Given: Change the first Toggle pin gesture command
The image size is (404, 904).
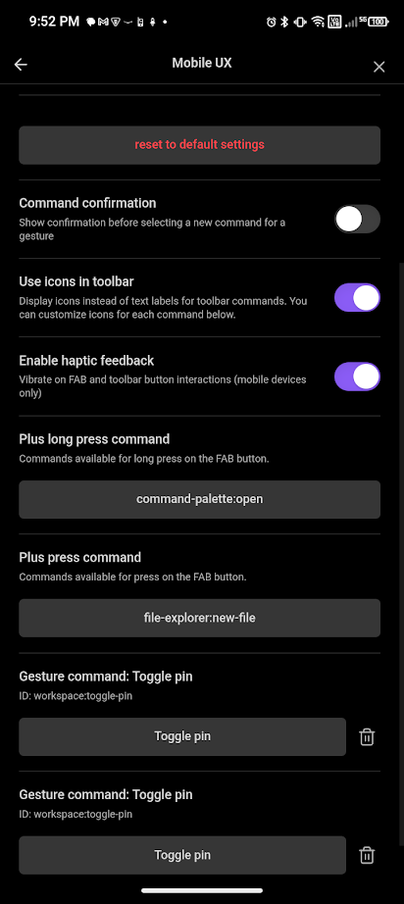Looking at the screenshot, I should coord(182,736).
